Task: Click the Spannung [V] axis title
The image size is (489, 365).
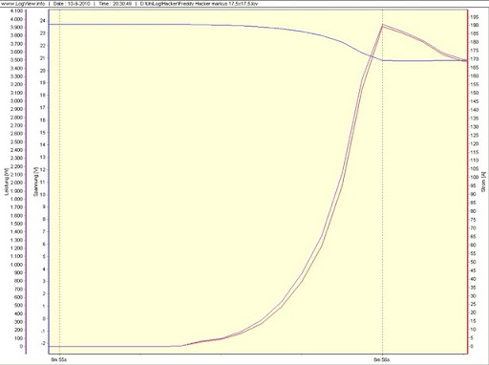Action: (x=36, y=182)
